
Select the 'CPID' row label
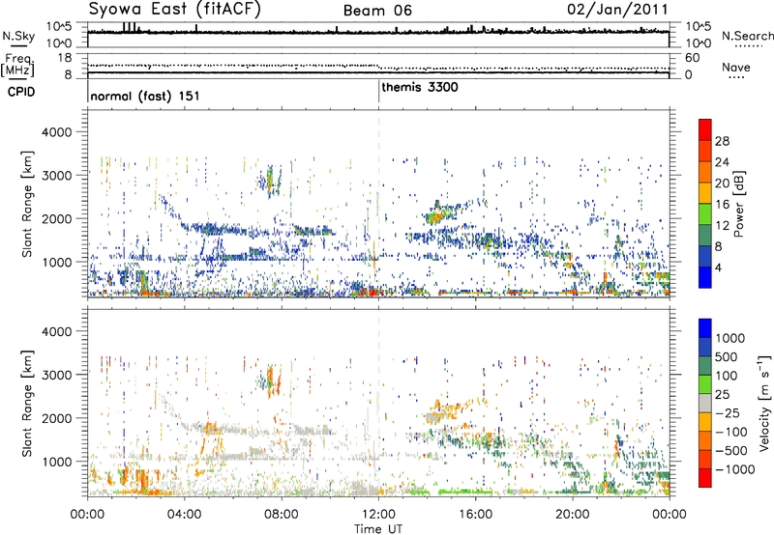21,92
